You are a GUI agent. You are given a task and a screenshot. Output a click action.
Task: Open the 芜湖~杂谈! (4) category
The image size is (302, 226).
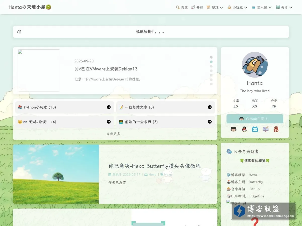coord(65,122)
